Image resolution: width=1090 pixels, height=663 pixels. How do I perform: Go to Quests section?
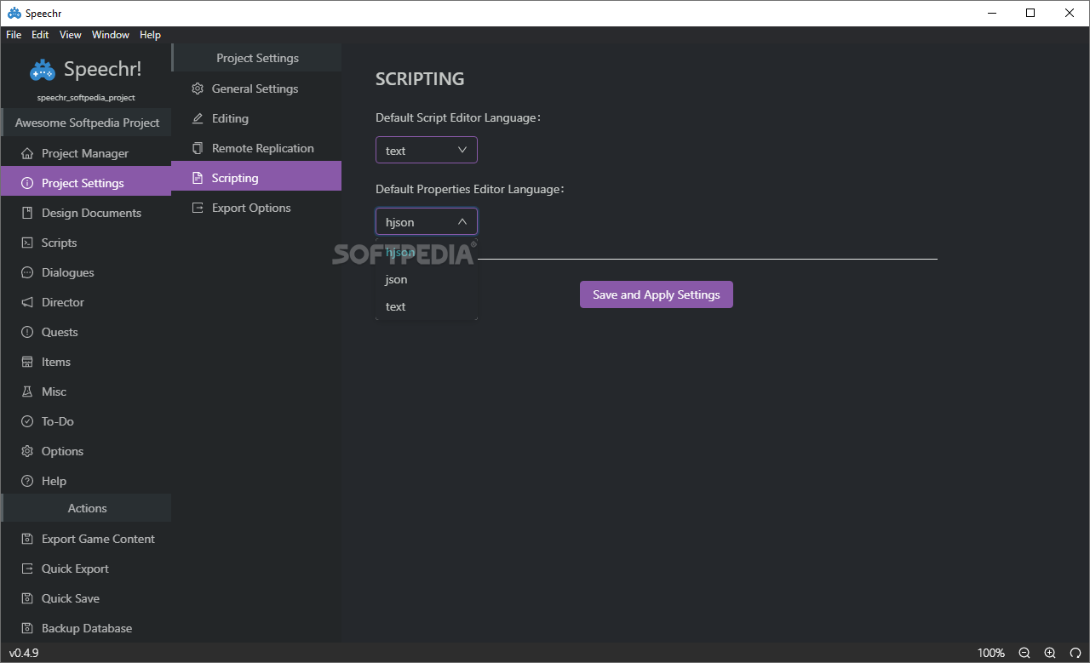coord(86,332)
